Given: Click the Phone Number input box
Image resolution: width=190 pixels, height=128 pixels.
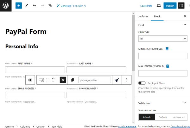Looking at the screenshot, I should (96, 95).
